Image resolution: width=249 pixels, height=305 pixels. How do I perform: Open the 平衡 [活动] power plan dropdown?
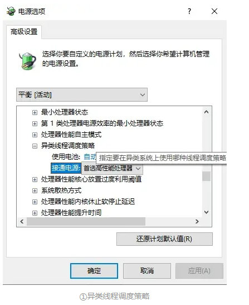pyautogui.click(x=82, y=95)
